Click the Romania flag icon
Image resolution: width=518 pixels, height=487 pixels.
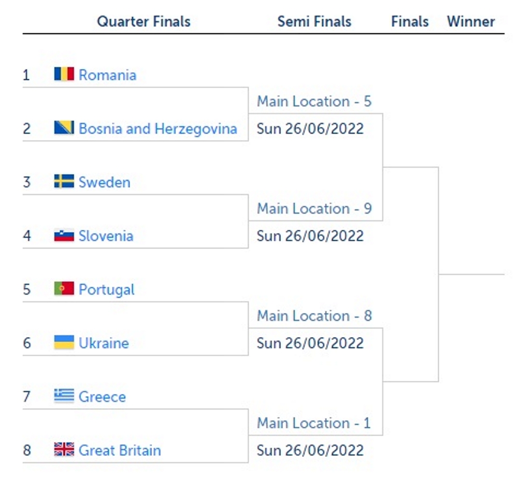64,74
